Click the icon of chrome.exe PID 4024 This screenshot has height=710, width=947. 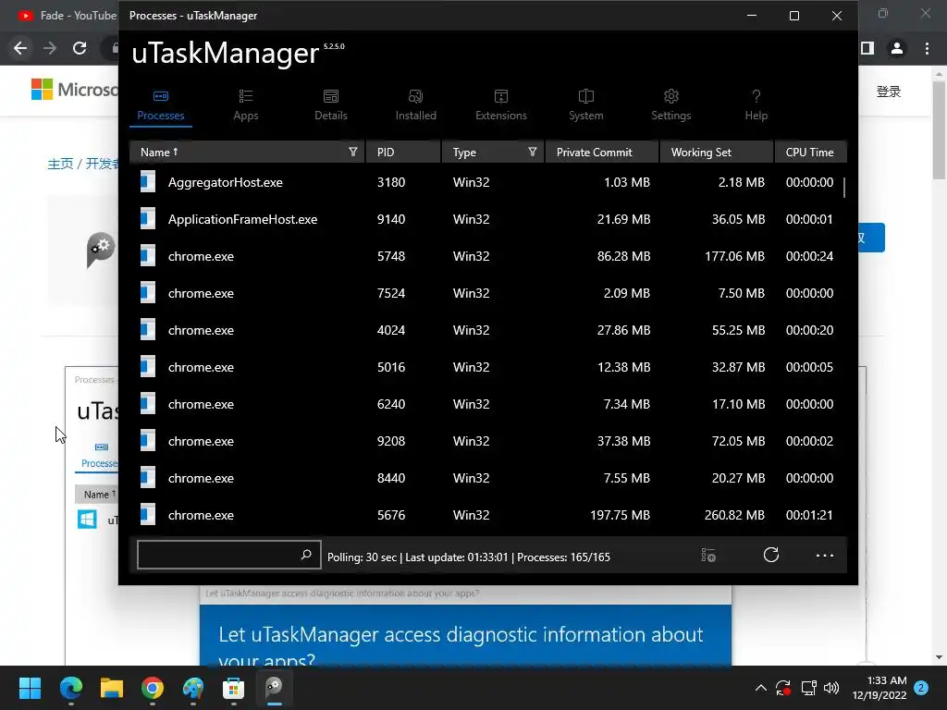(147, 330)
